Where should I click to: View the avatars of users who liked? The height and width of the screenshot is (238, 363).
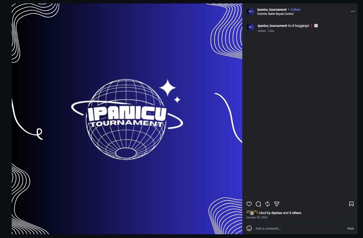tap(252, 213)
